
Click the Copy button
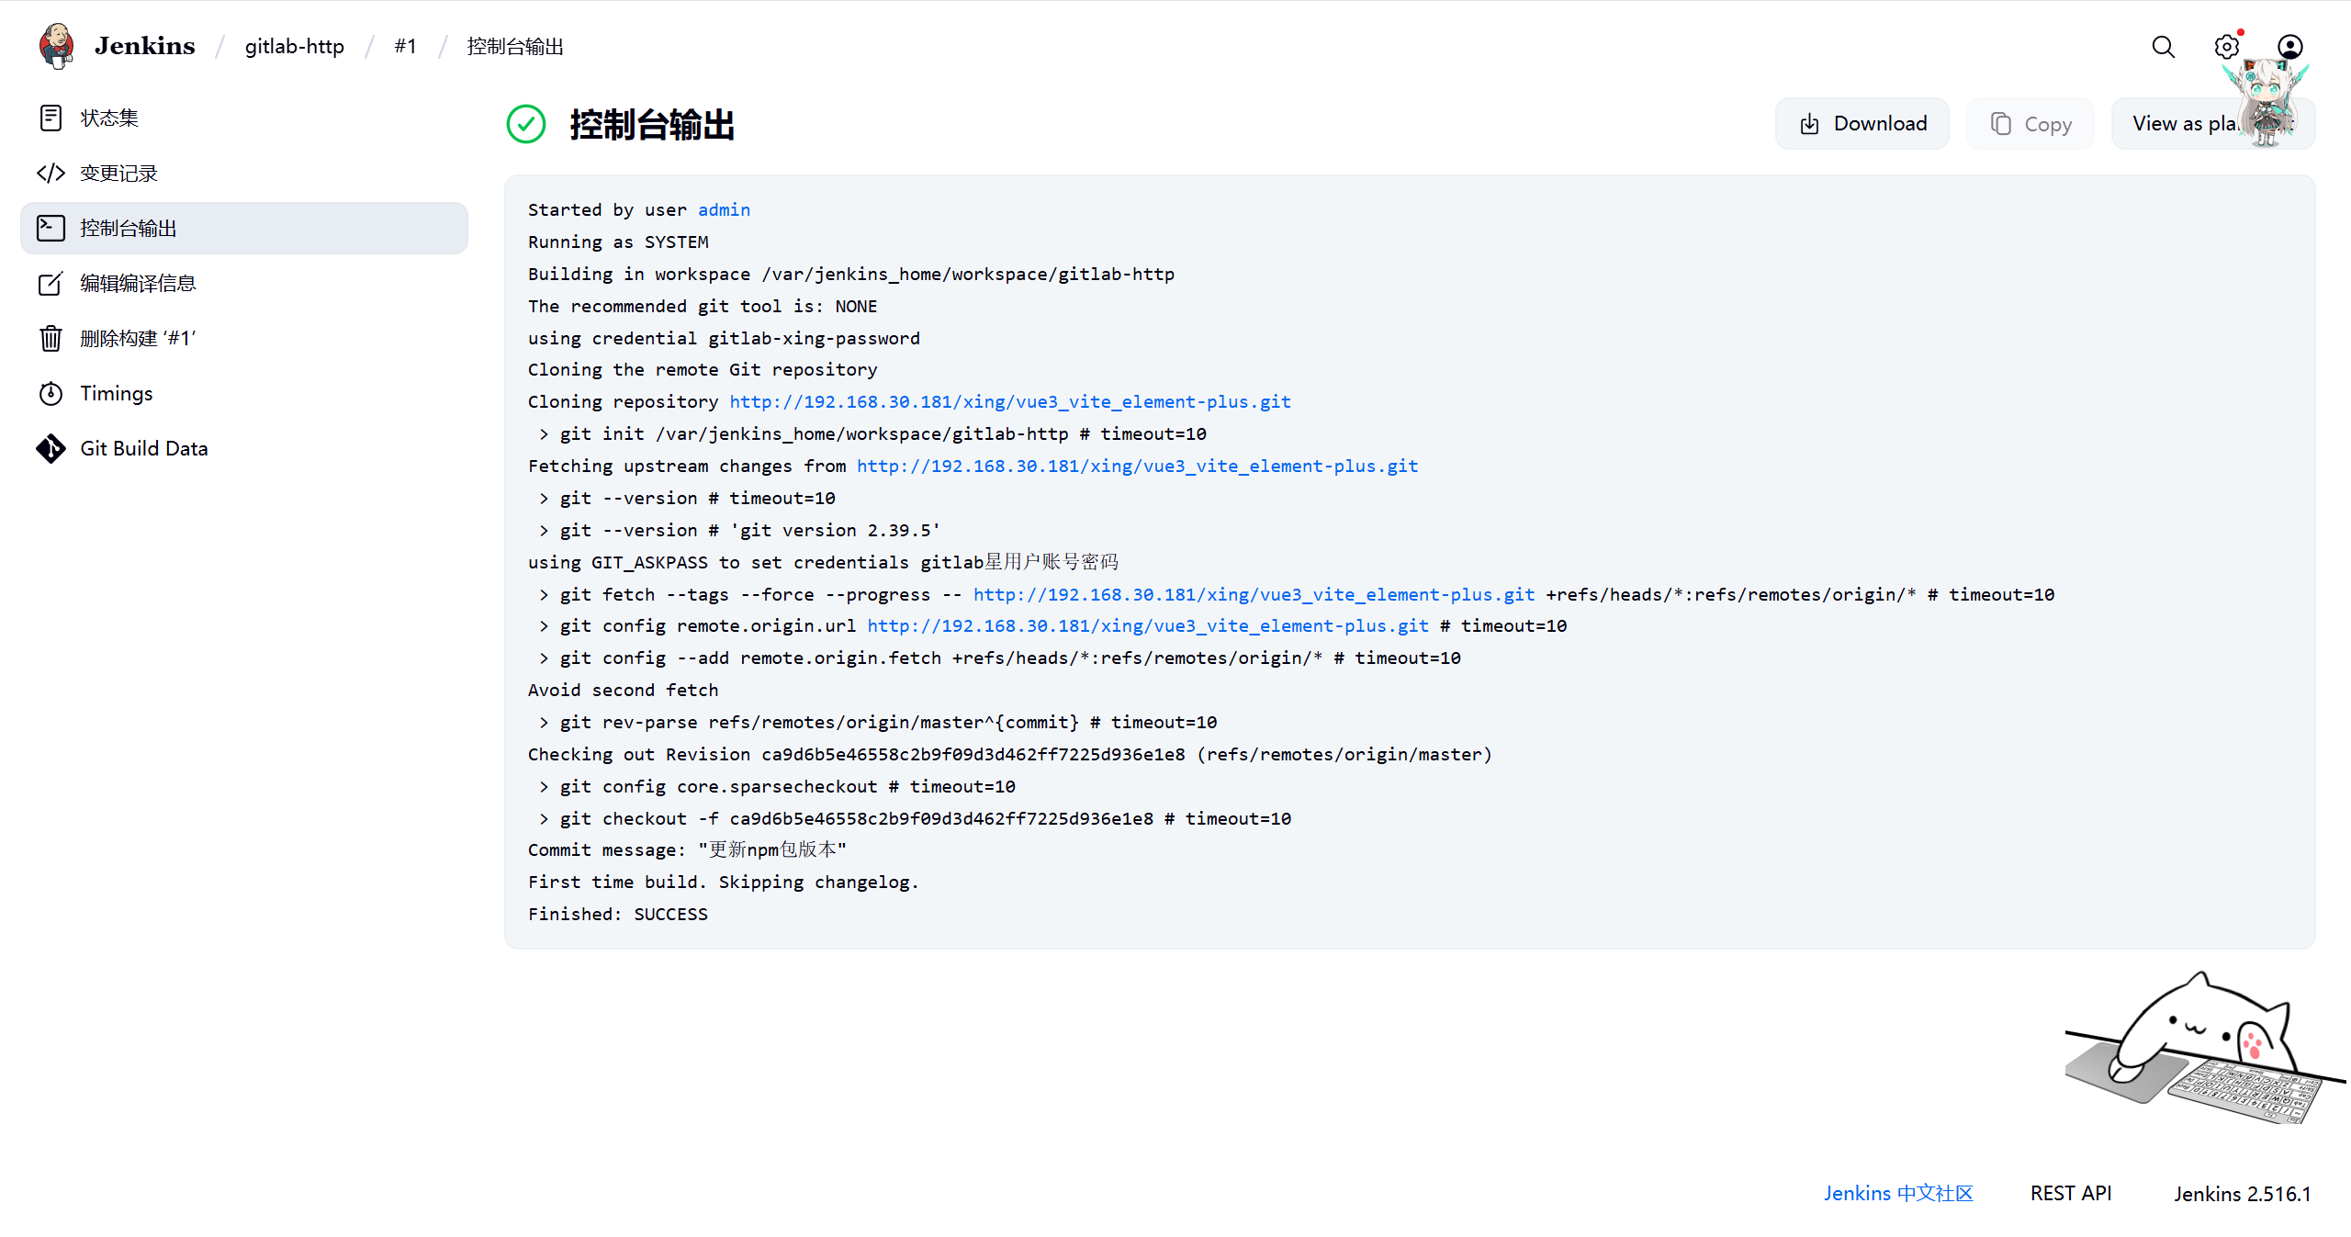(x=2030, y=124)
